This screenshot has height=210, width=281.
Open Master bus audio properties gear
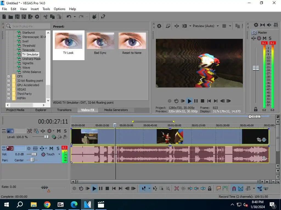click(256, 25)
